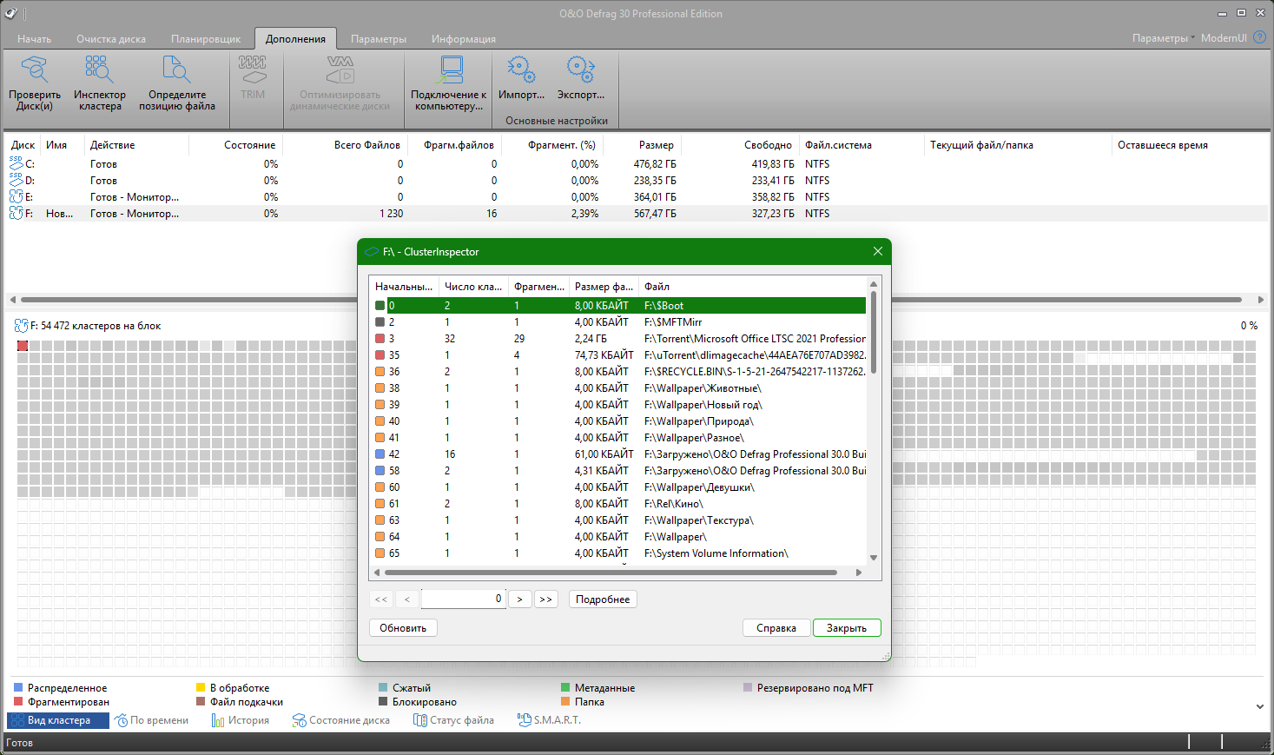Click the Обновить button
Screen dimensions: 1274x755
[403, 628]
